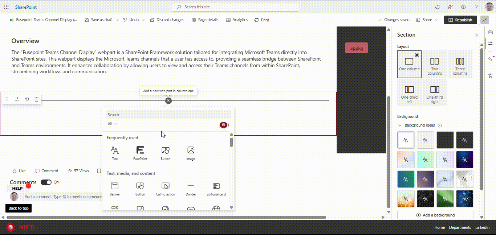The height and width of the screenshot is (235, 496).
Task: Choose the Divider web part
Action: [191, 188]
